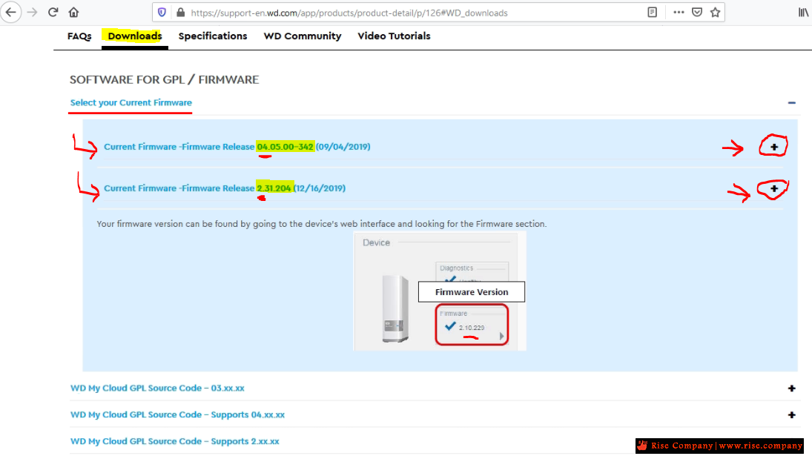View site security padlock details
This screenshot has width=812, height=456.
[180, 13]
